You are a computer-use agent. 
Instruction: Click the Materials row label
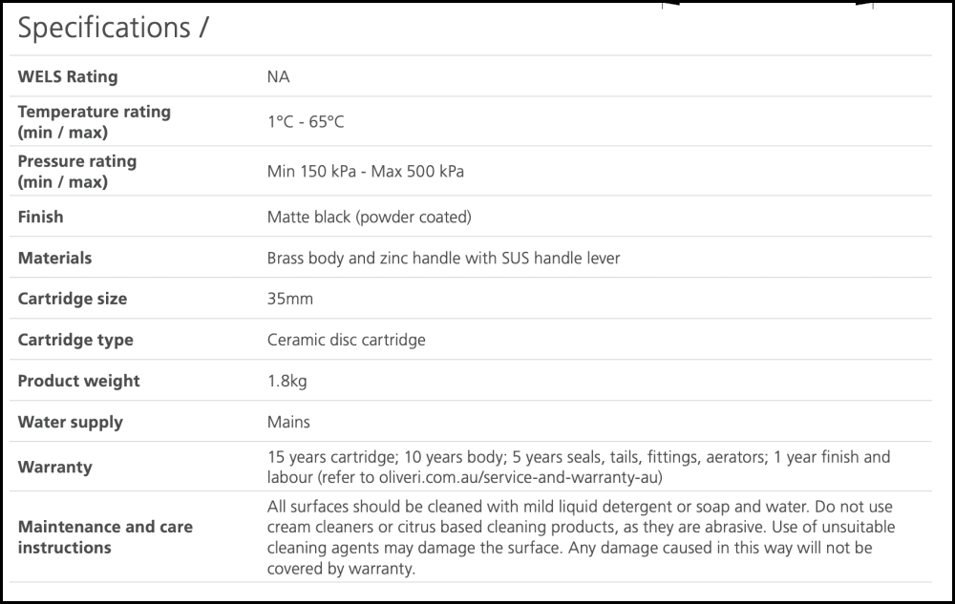(54, 258)
